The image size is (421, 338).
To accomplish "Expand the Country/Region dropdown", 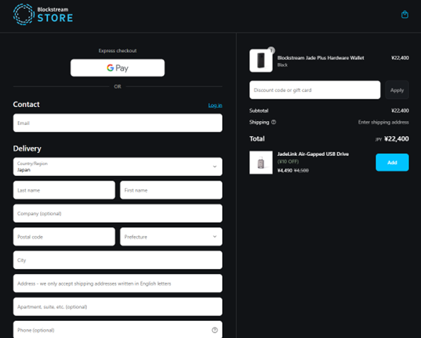I will pyautogui.click(x=117, y=166).
